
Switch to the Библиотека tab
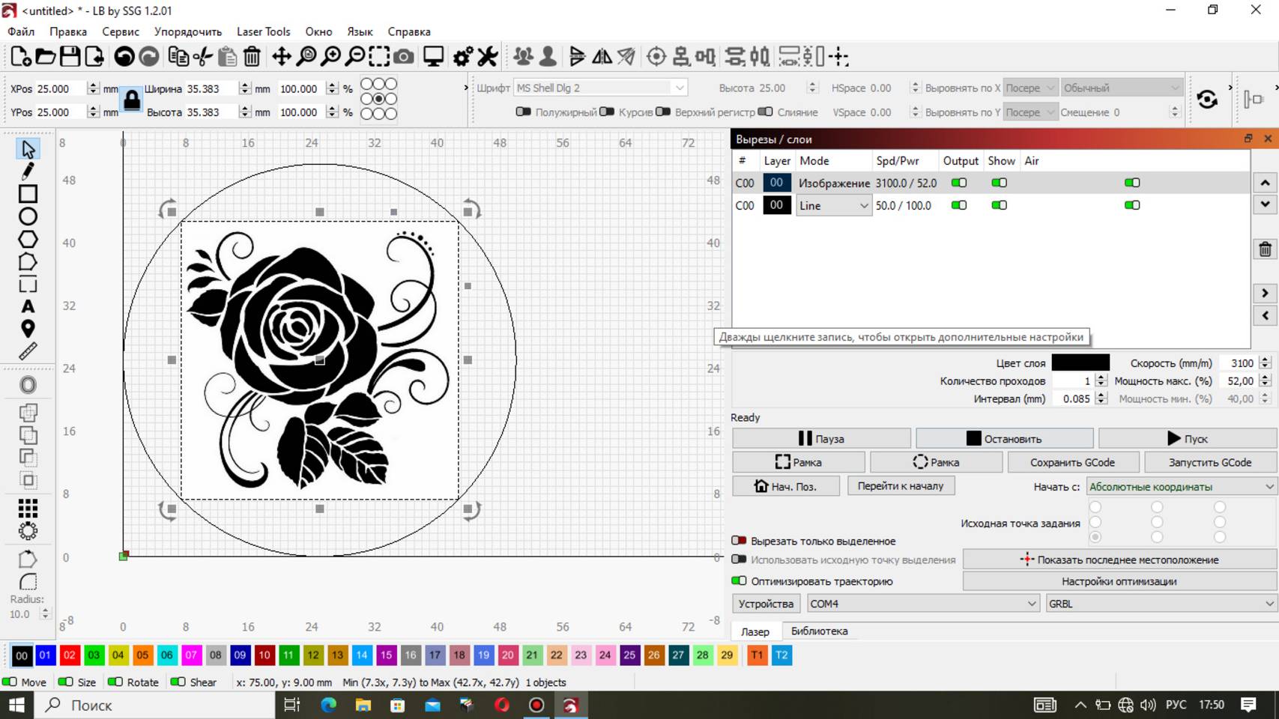819,631
